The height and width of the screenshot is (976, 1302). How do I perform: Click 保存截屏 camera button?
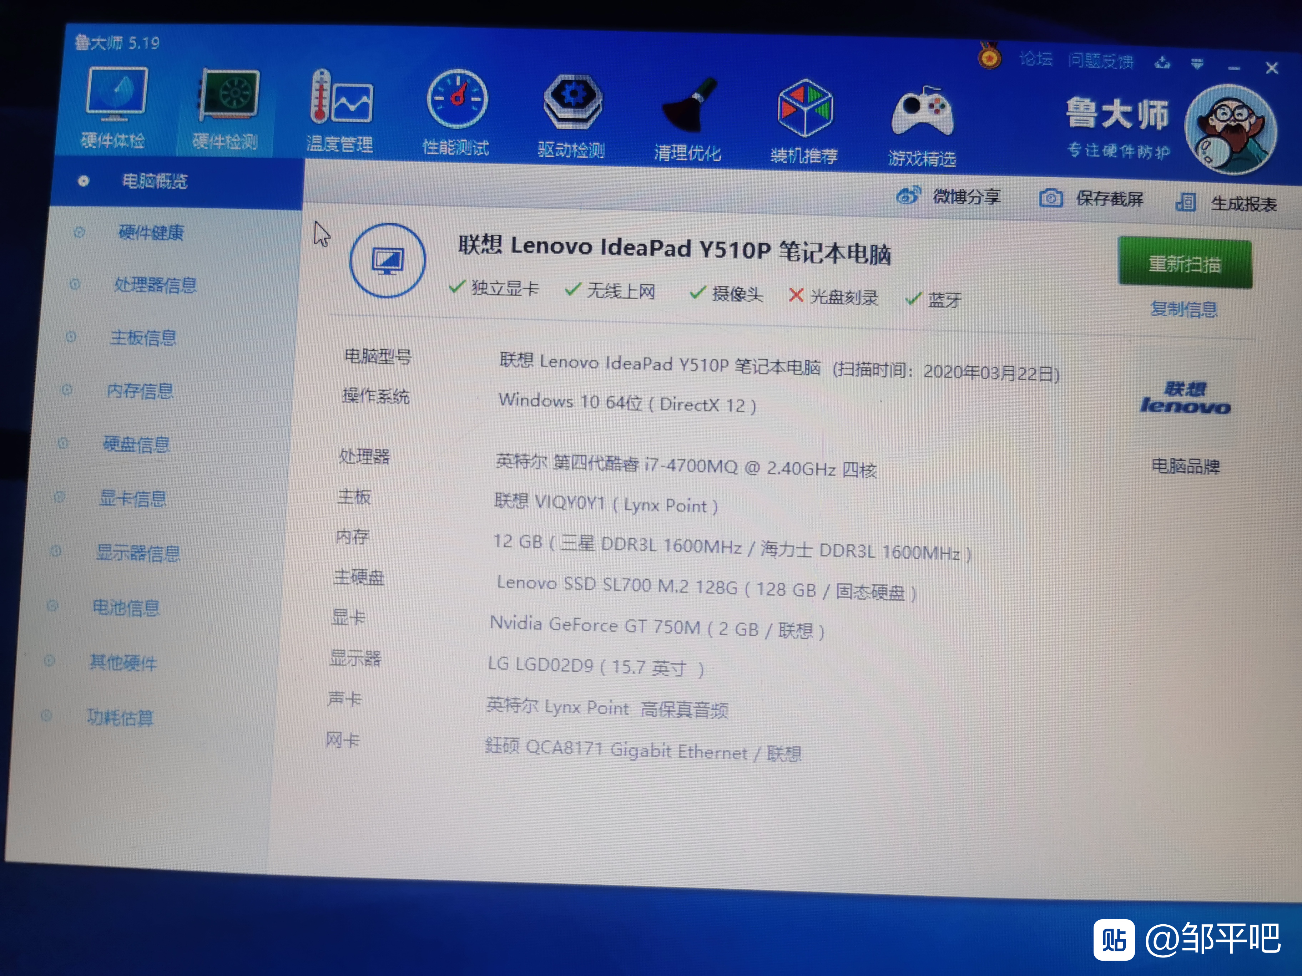(x=1091, y=199)
